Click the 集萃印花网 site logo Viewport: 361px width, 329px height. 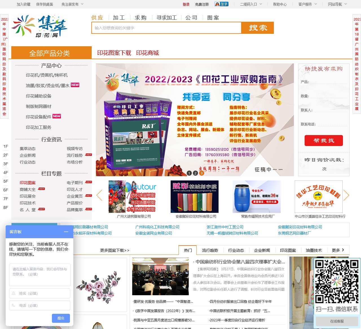click(x=39, y=26)
